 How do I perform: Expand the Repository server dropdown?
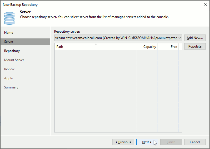[x=179, y=38]
